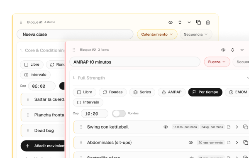
Task: Click the 10:00 cap time field
Action: pyautogui.click(x=95, y=114)
